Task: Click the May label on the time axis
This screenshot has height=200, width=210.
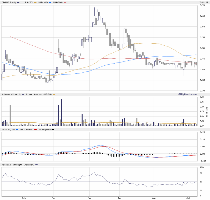Action: tap(119, 197)
